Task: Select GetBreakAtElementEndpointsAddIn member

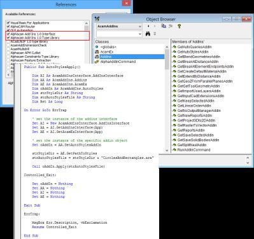Action: pyautogui.click(x=206, y=66)
